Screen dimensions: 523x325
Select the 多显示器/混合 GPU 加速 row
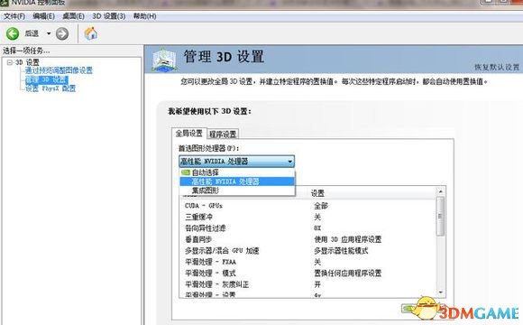point(307,250)
